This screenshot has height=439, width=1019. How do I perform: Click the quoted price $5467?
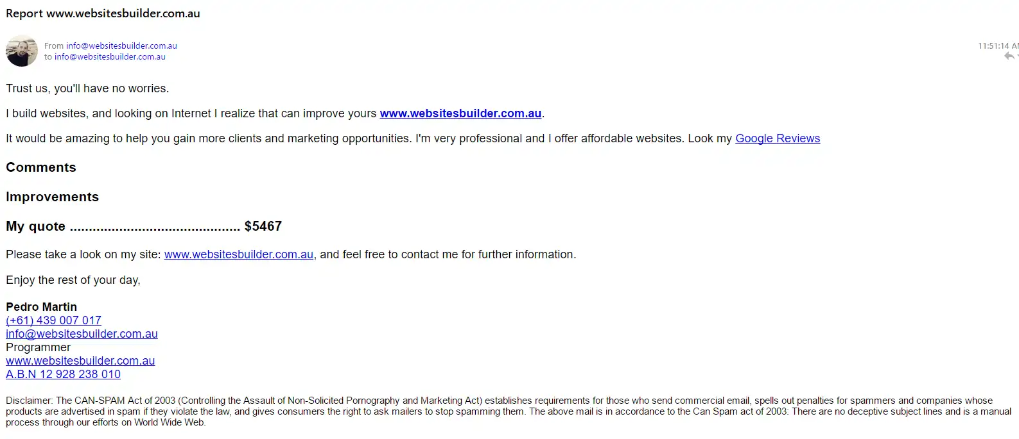pos(263,226)
